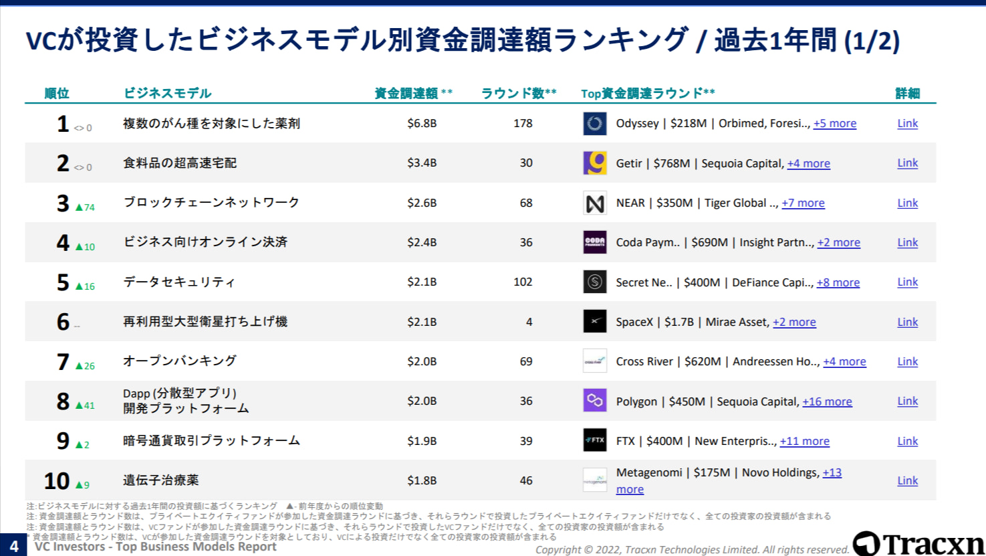Click the Metagenomi logo icon
986x556 pixels.
[x=595, y=480]
